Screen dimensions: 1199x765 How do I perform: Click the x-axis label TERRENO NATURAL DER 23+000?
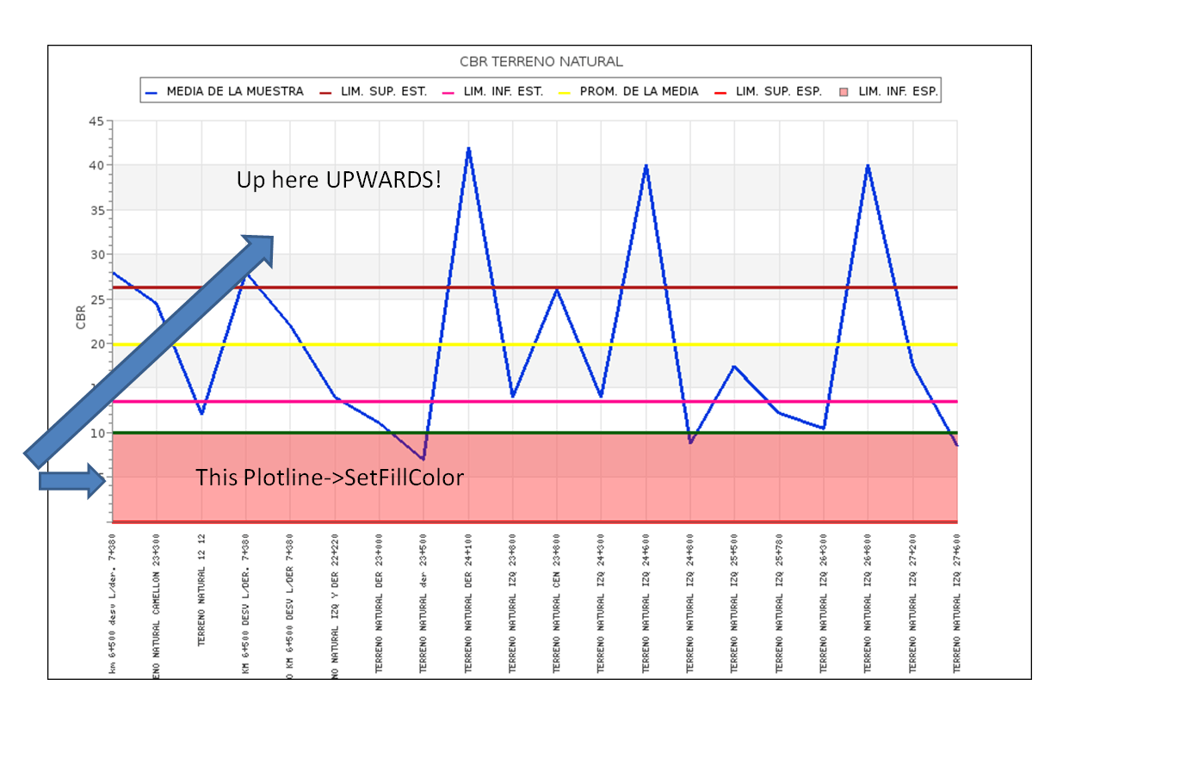tap(379, 603)
